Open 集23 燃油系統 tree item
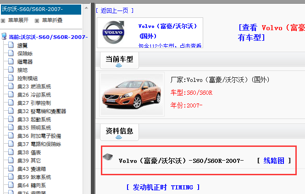The width and height of the screenshot is (305, 194). click(34, 86)
